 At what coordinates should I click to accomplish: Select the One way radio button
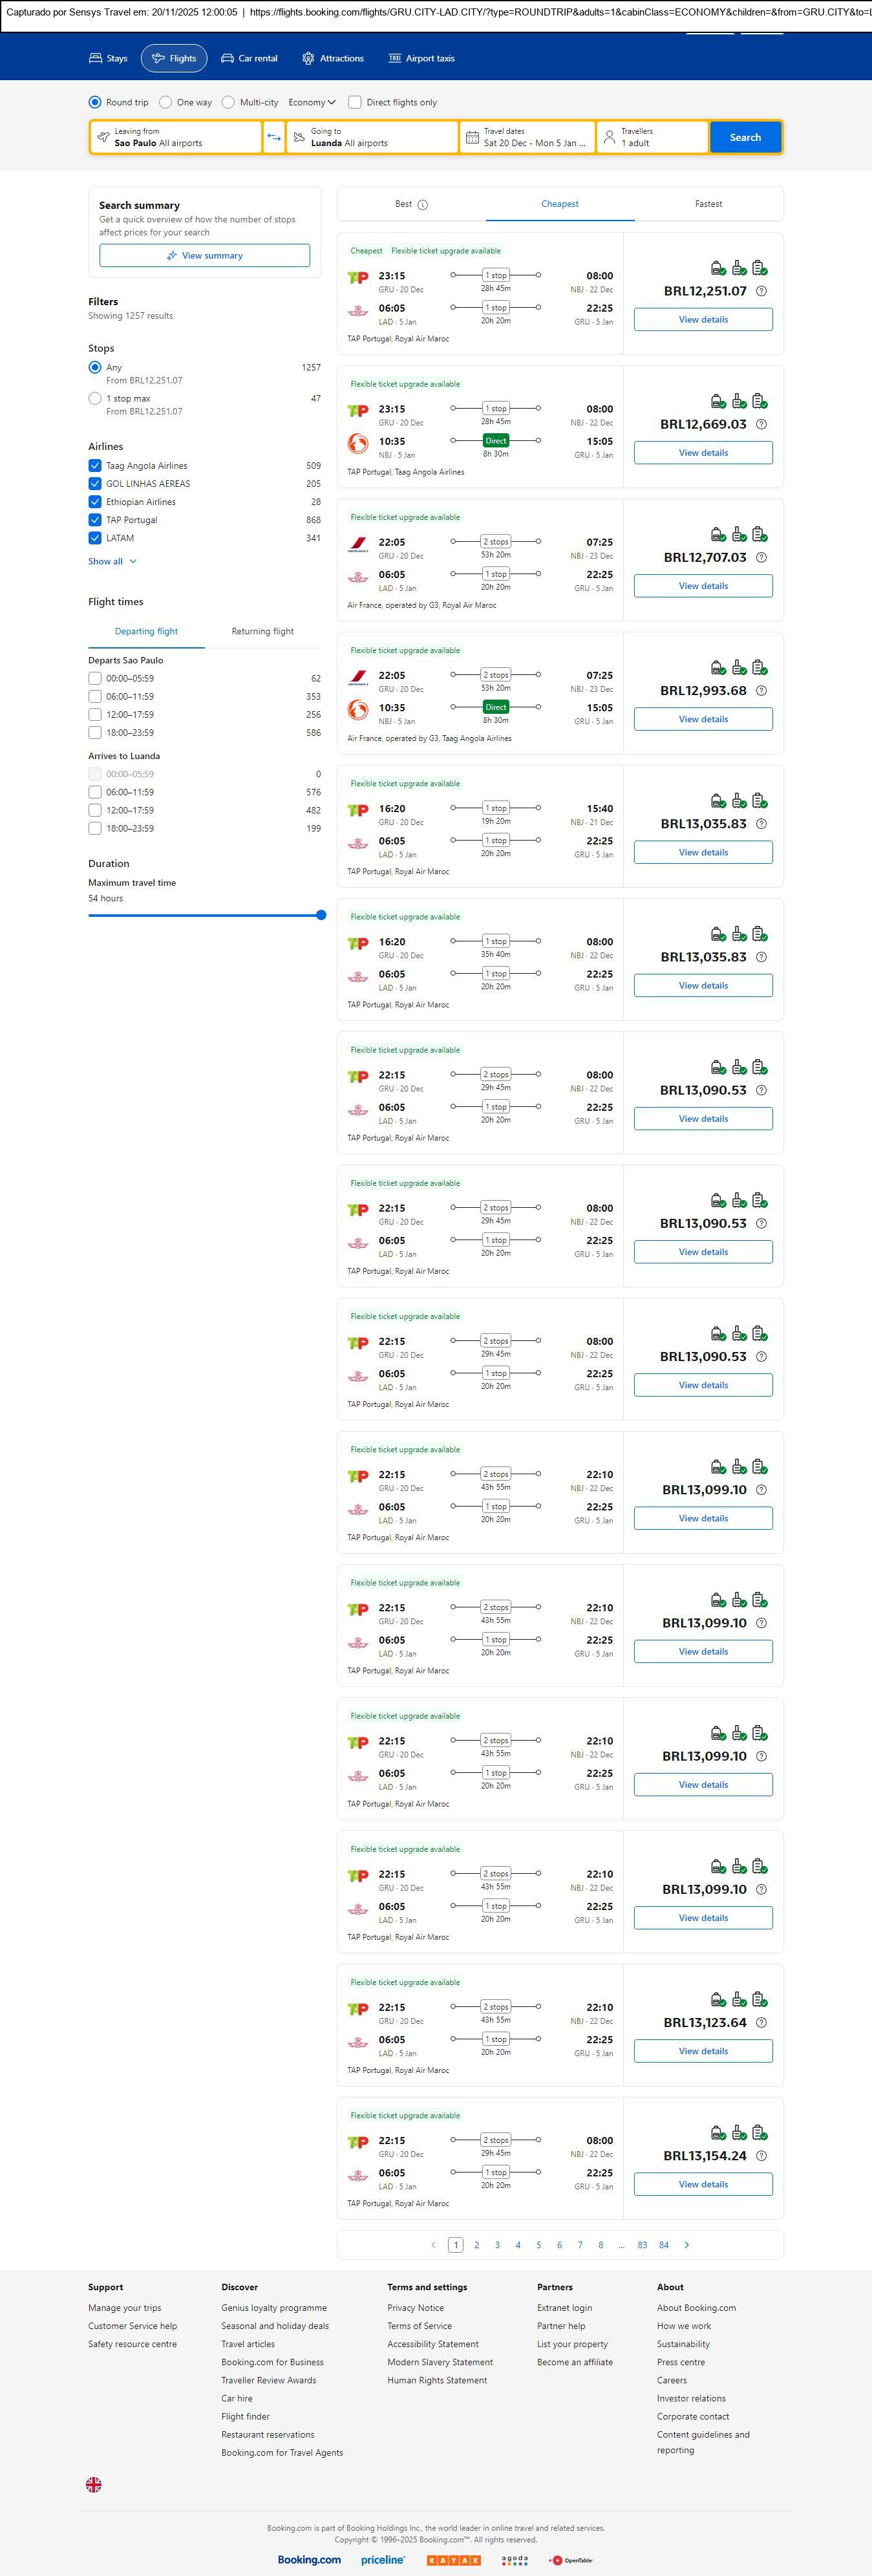166,102
